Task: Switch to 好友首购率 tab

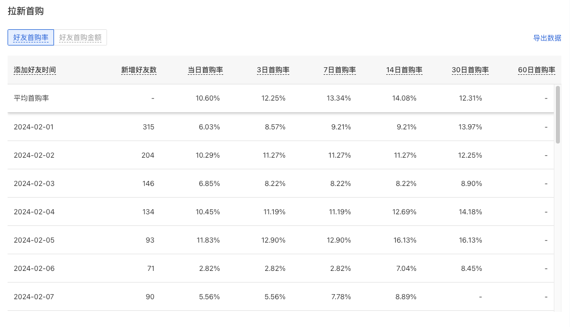Action: 31,37
